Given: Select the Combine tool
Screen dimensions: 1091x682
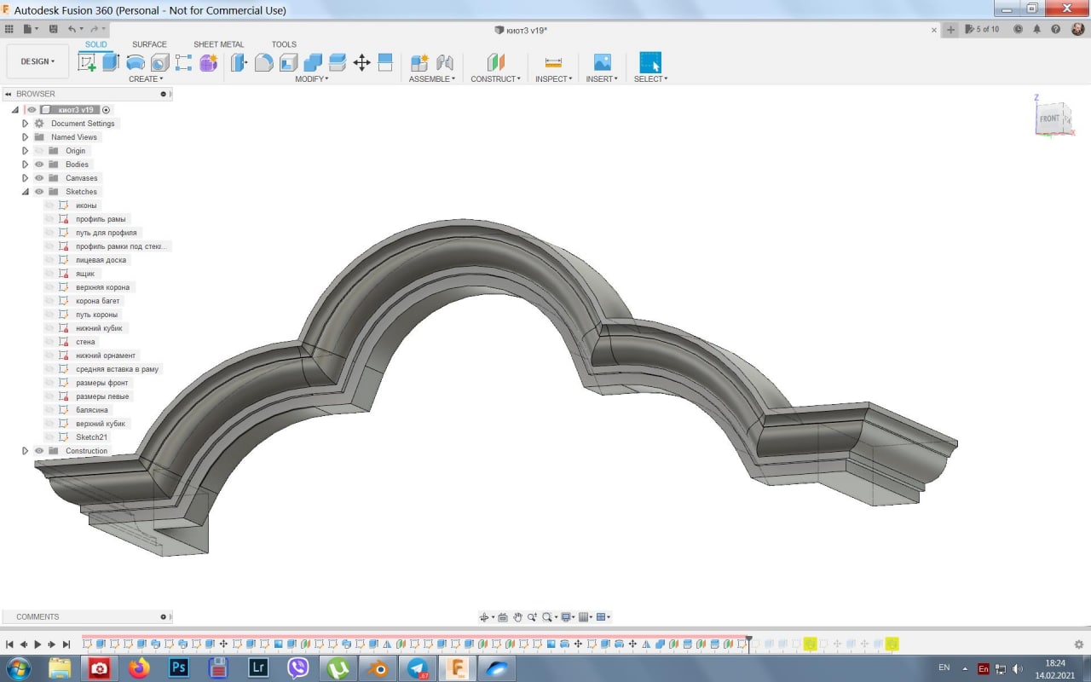Looking at the screenshot, I should [313, 62].
